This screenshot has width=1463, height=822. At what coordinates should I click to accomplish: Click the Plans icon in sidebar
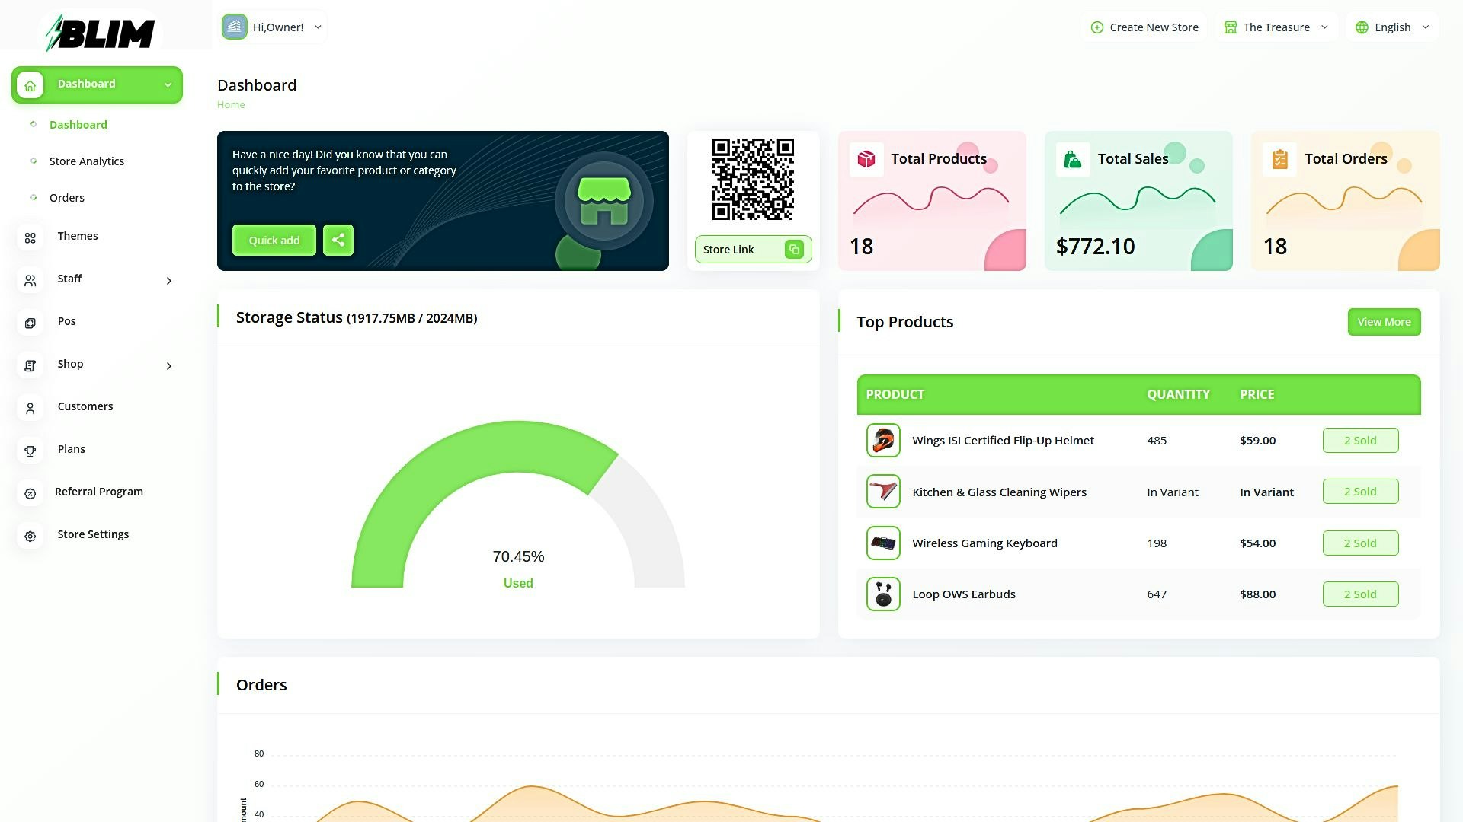(x=30, y=451)
